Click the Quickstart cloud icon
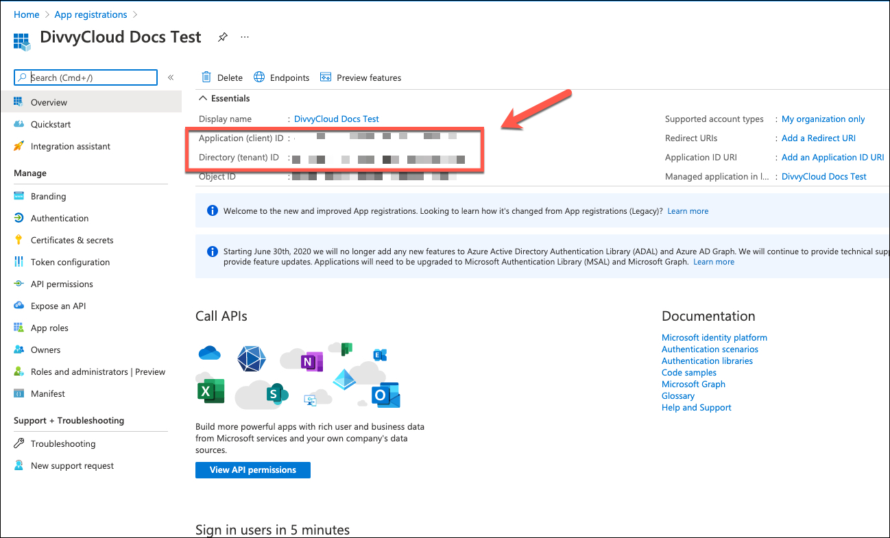890x538 pixels. tap(19, 124)
